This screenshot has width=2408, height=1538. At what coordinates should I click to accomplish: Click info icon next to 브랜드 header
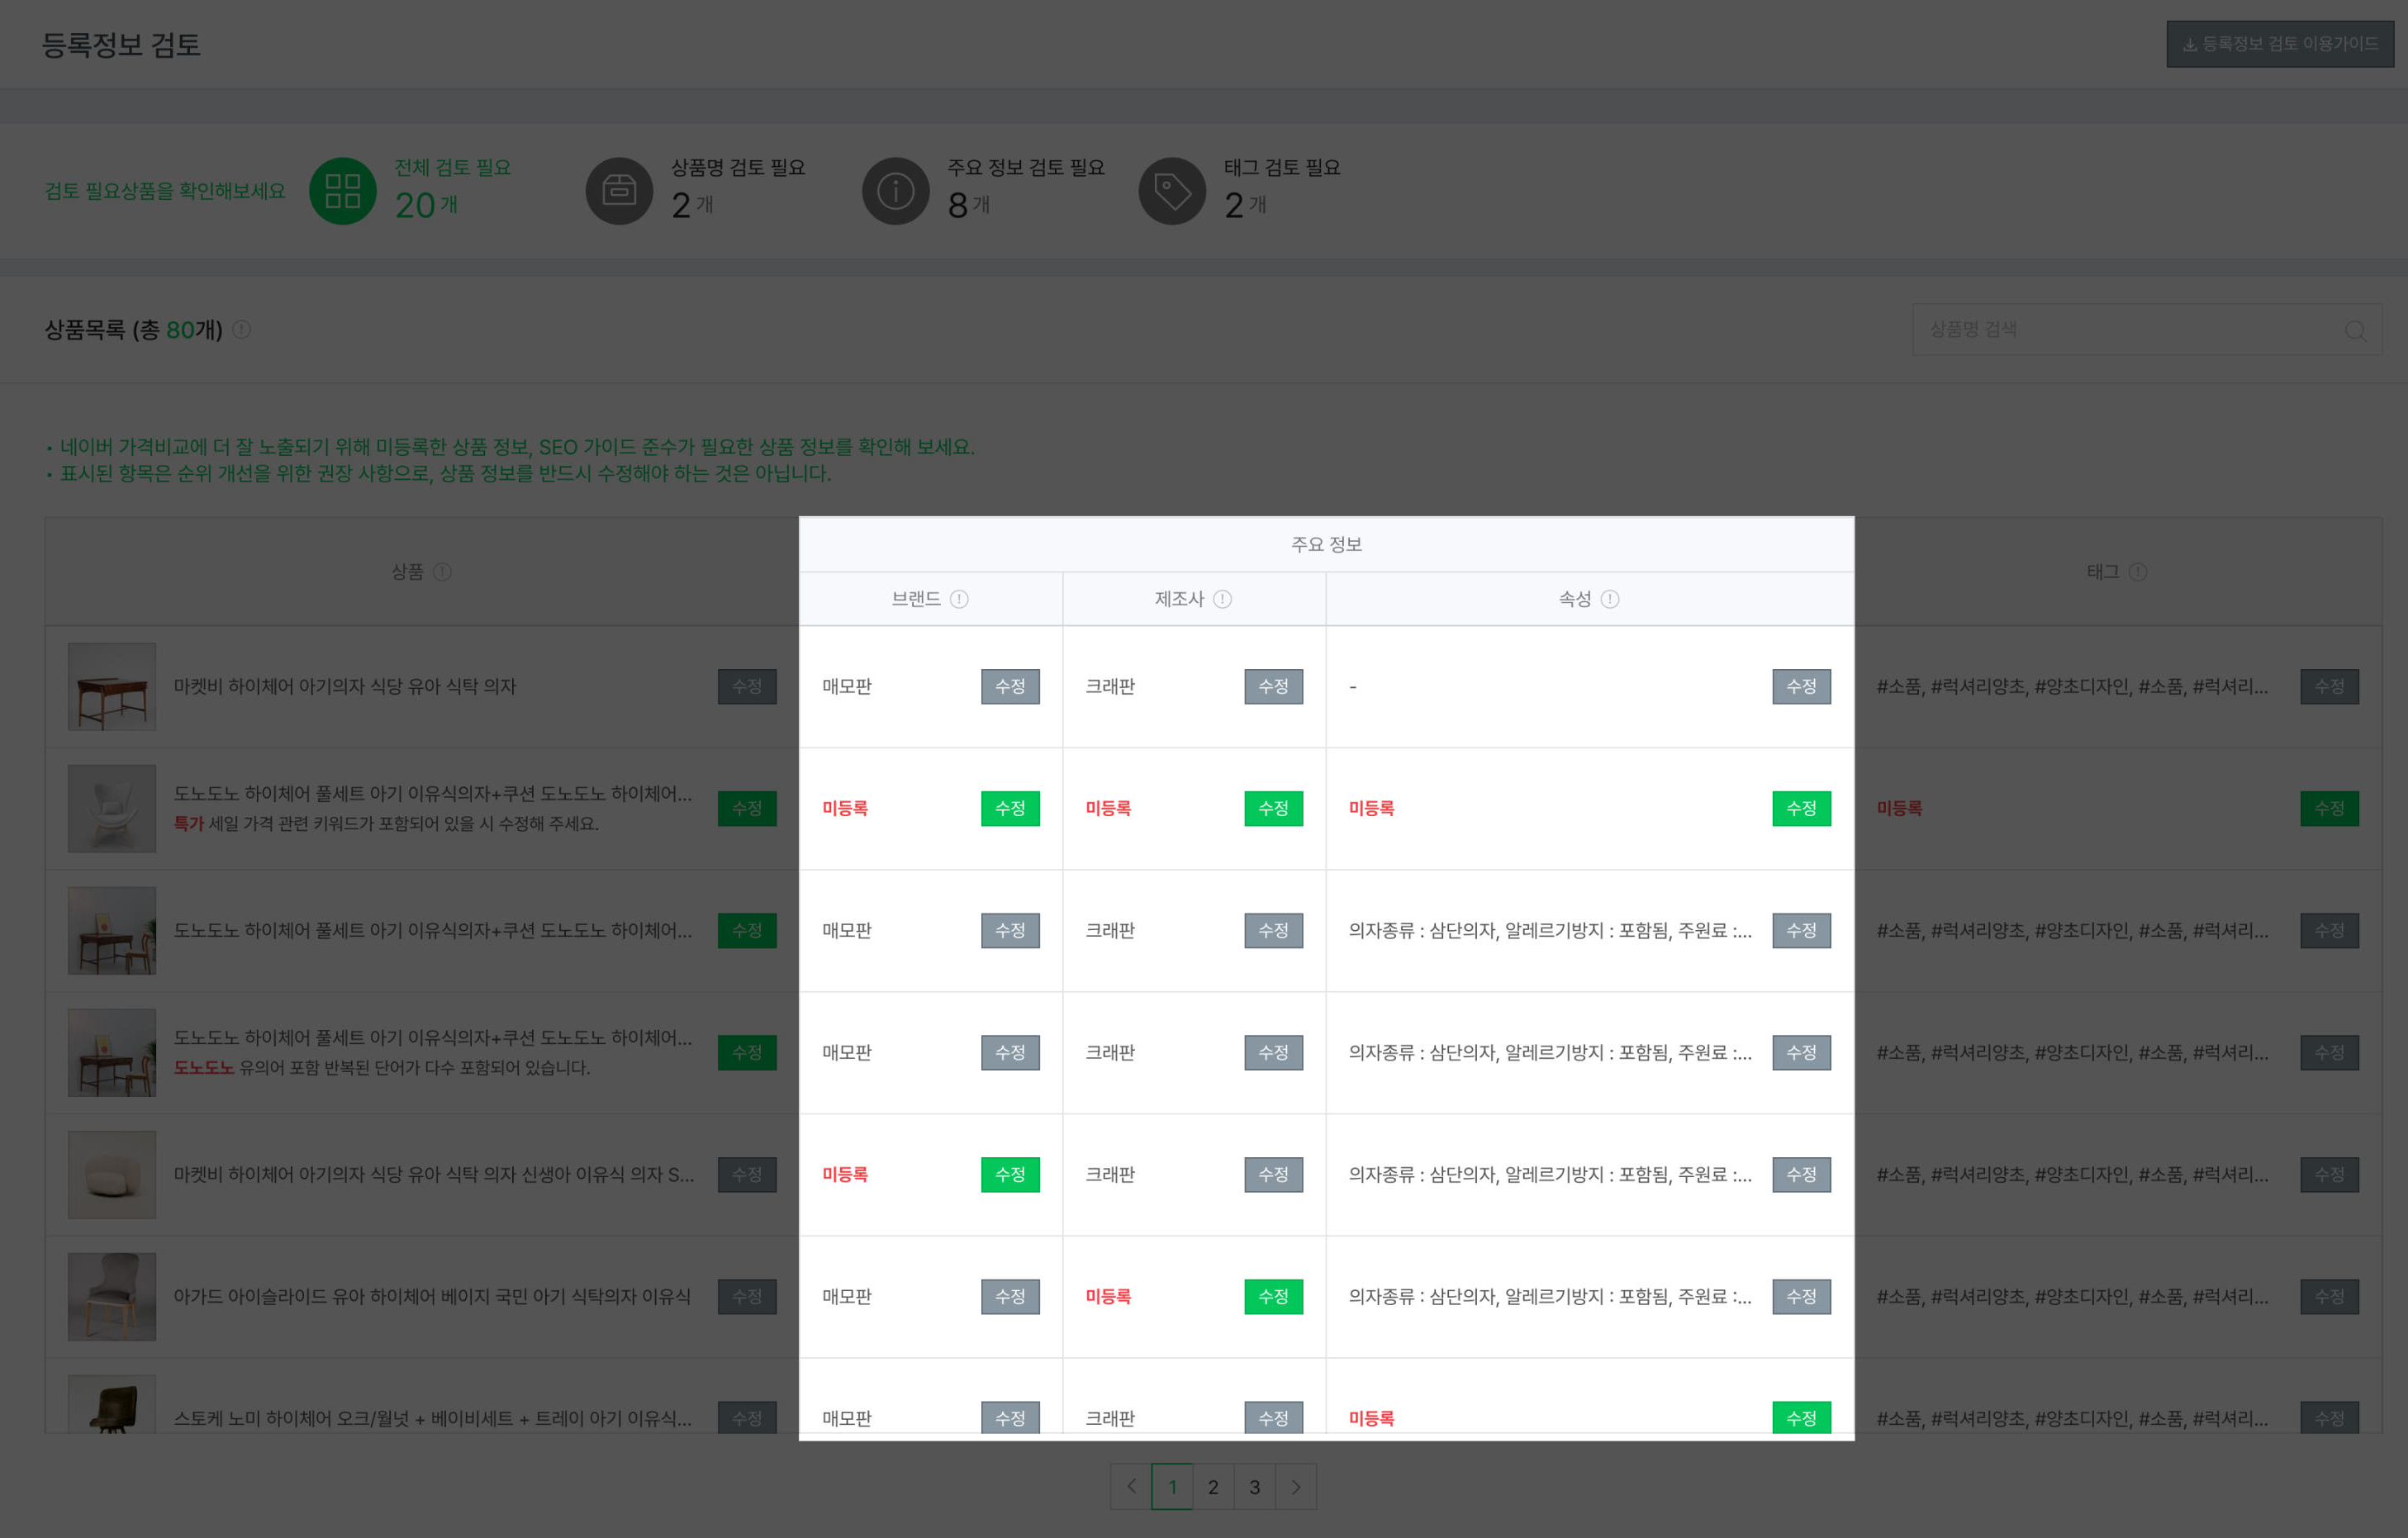coord(959,599)
